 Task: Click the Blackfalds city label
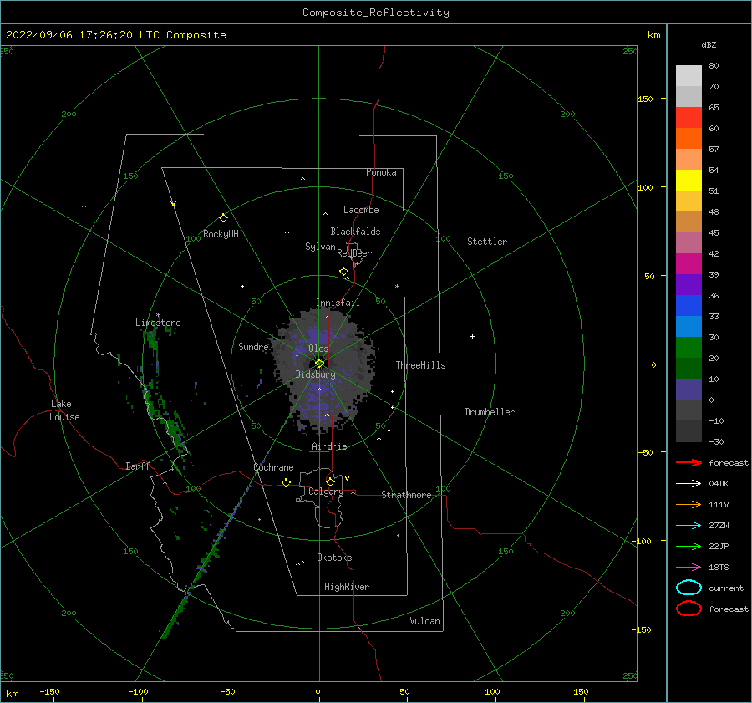pyautogui.click(x=355, y=232)
